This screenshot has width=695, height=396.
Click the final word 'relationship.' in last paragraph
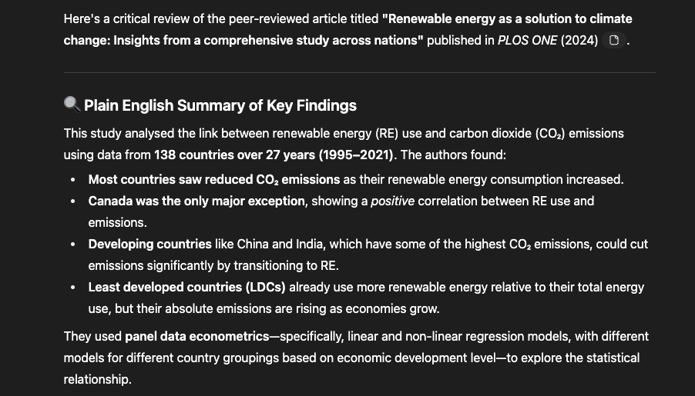98,379
